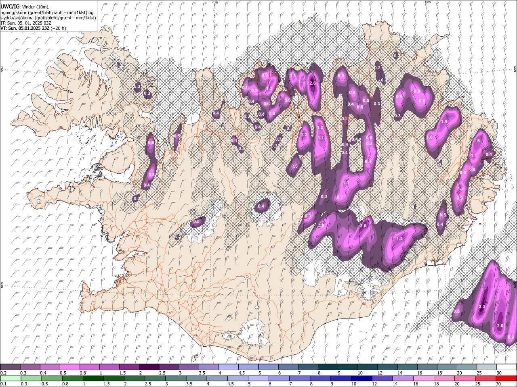Click the upper legend swatch labeled 1.5
517x387 pixels.
pyautogui.click(x=129, y=367)
